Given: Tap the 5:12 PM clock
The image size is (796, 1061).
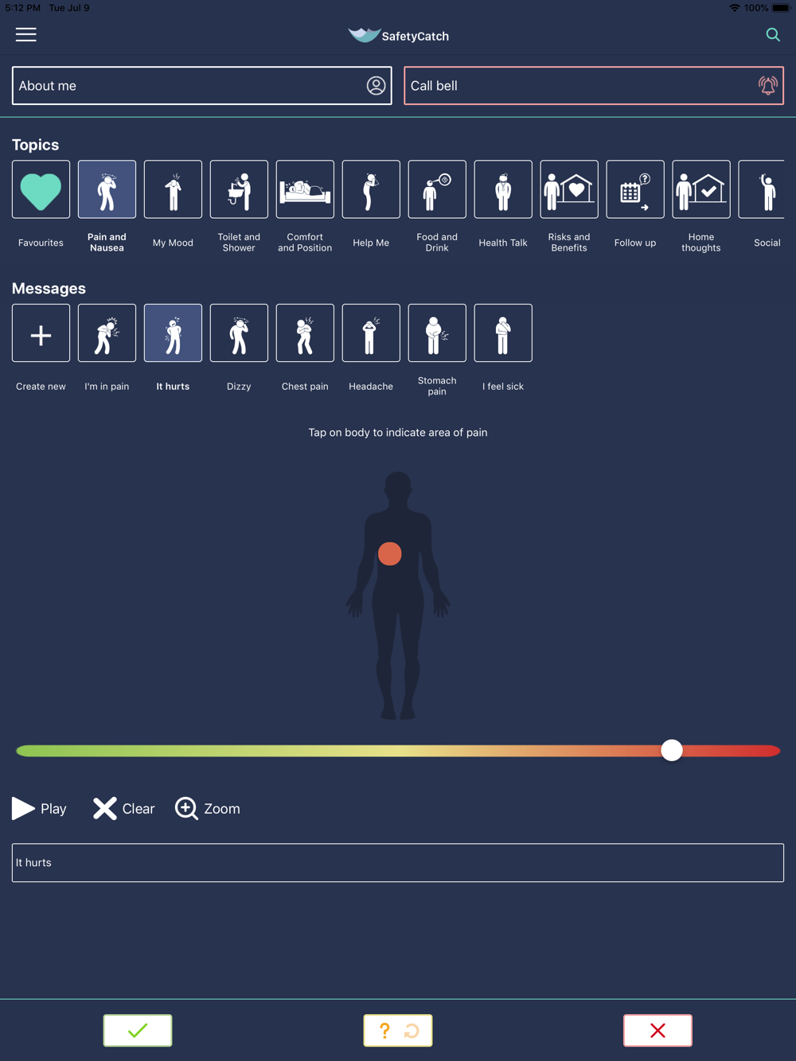Looking at the screenshot, I should click(22, 8).
